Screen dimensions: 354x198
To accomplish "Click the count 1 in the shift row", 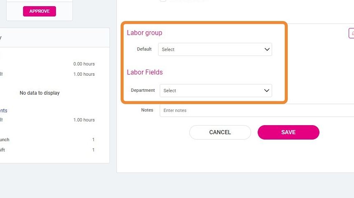I will pos(93,150).
